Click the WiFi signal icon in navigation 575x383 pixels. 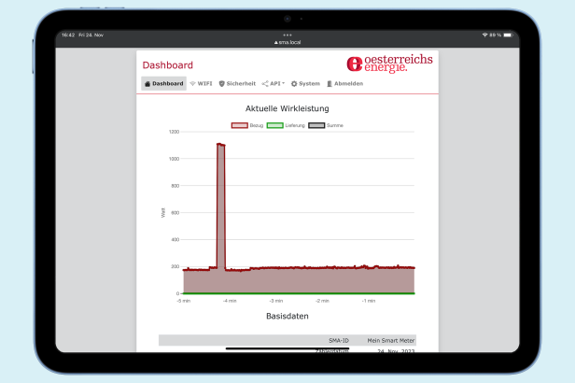tap(193, 84)
